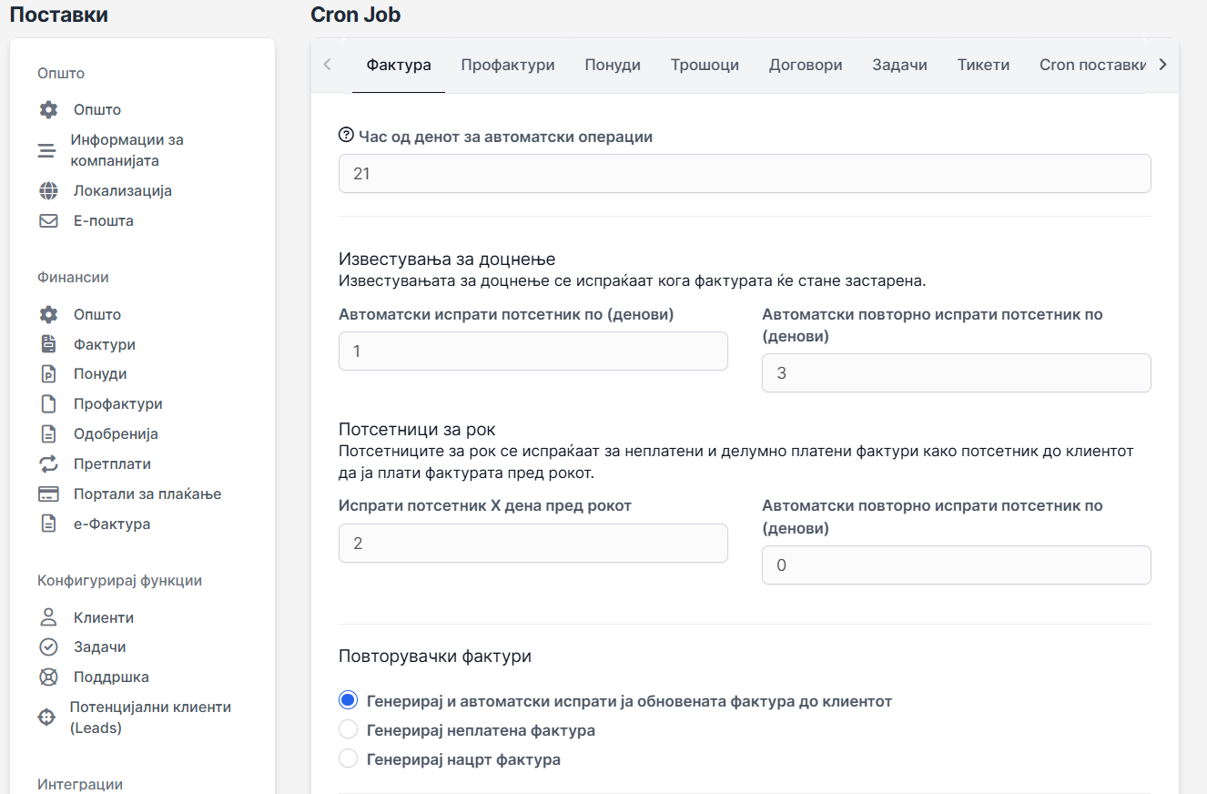Switch to the Профактури tab

(x=507, y=65)
